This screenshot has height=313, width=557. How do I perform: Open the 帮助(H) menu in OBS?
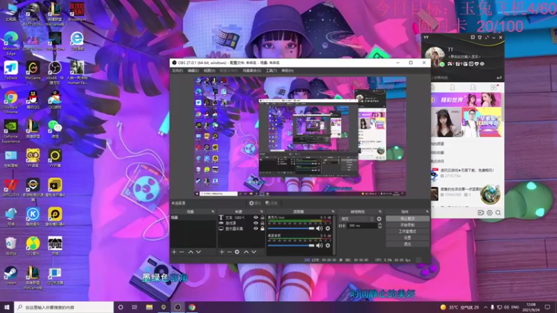288,71
